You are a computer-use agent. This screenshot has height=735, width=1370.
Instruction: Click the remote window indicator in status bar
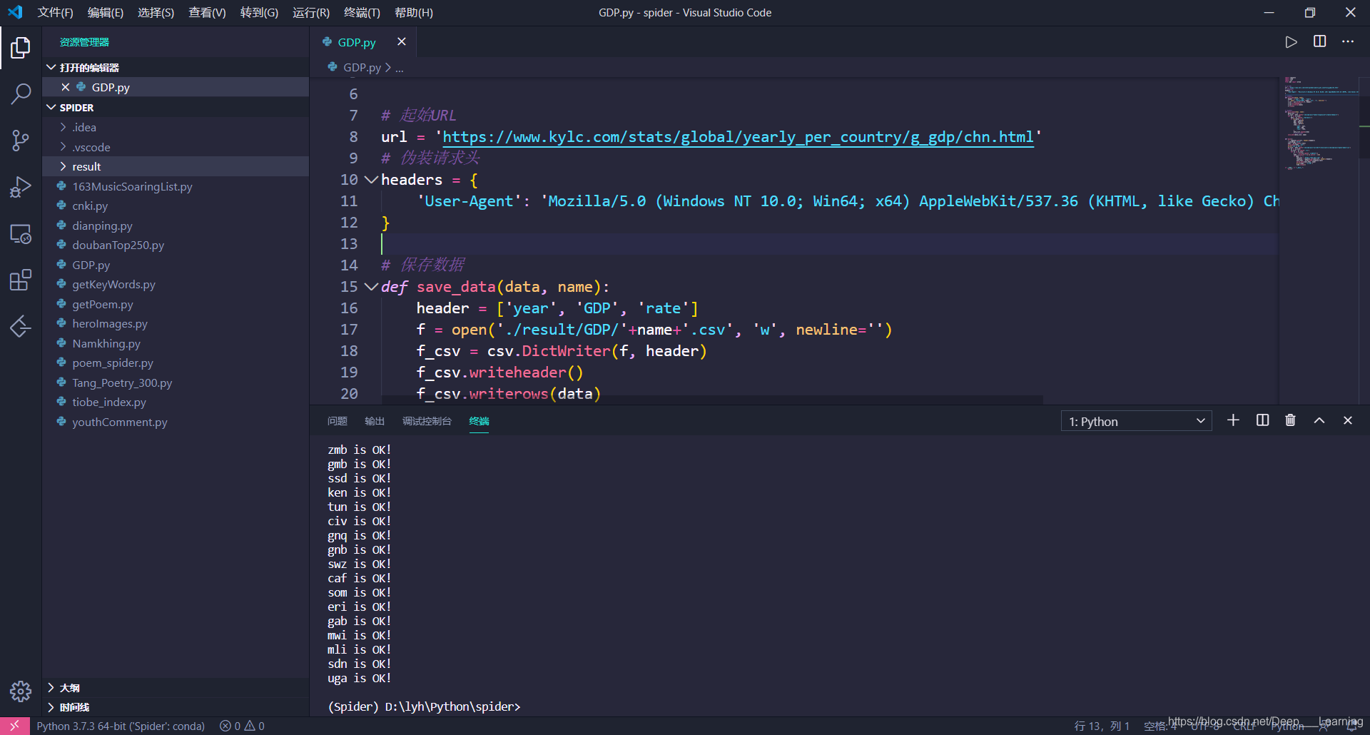(14, 726)
